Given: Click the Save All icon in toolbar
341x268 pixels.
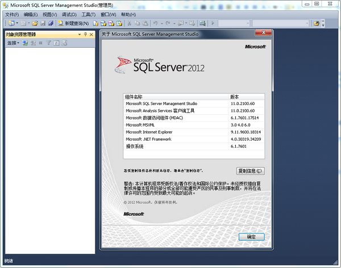Looking at the screenshot, I should [x=51, y=23].
